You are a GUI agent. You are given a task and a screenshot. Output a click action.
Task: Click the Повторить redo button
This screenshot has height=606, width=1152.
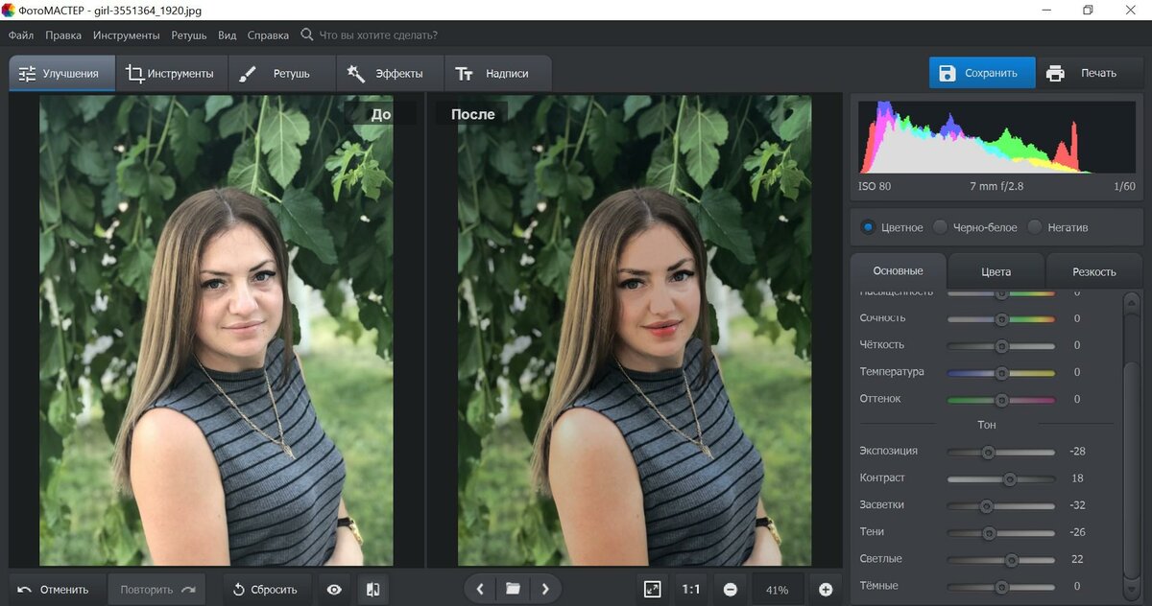(157, 590)
